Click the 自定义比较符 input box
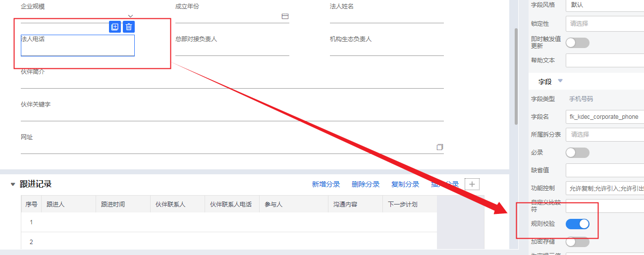Screen dimensions: 644x255 coord(605,206)
